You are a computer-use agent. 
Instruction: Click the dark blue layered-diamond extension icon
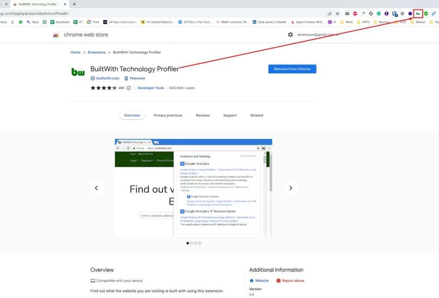click(x=410, y=13)
